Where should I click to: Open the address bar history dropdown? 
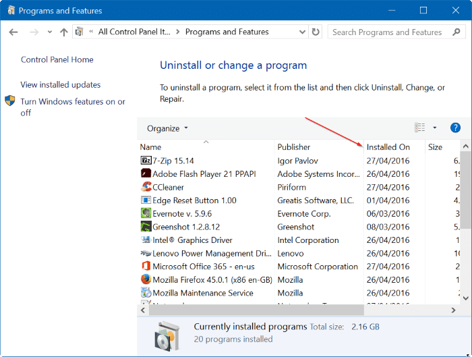point(302,32)
